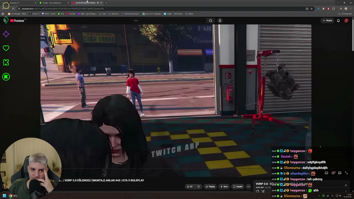This screenshot has height=199, width=354.
Task: Click the Kaydet save button
Action: (x=238, y=187)
